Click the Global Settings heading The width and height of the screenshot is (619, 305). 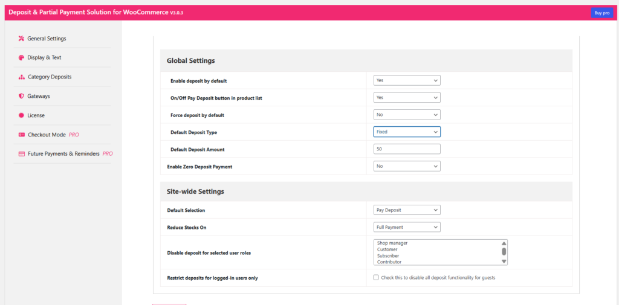click(x=190, y=61)
